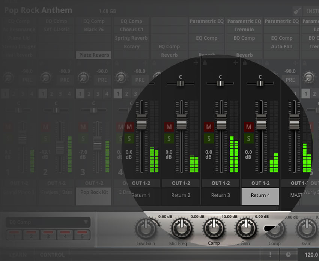Image resolution: width=319 pixels, height=261 pixels.
Task: Open the output selector on the Pop Rock Kit channel
Action: [x=94, y=183]
